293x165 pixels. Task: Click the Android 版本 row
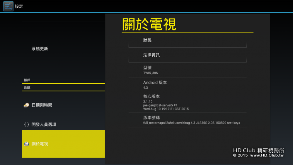188,85
